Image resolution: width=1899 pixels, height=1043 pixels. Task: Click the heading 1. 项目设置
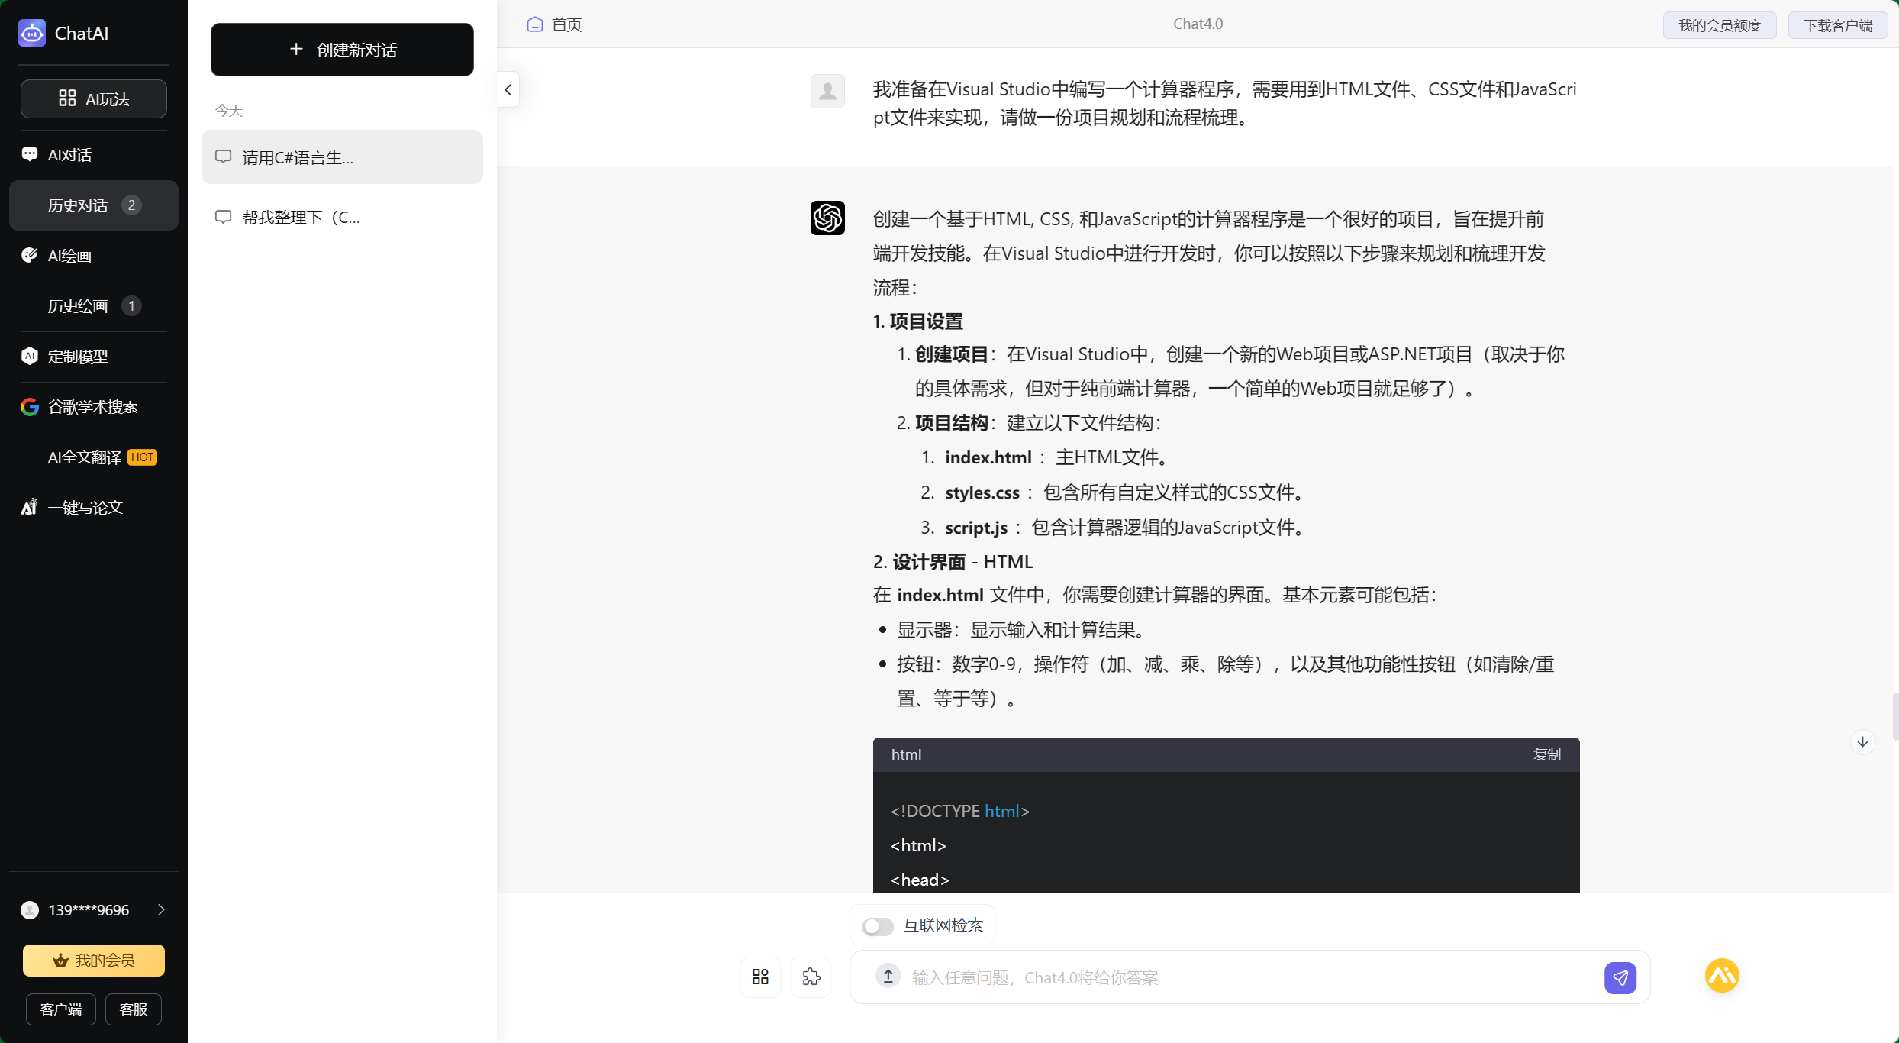click(917, 321)
